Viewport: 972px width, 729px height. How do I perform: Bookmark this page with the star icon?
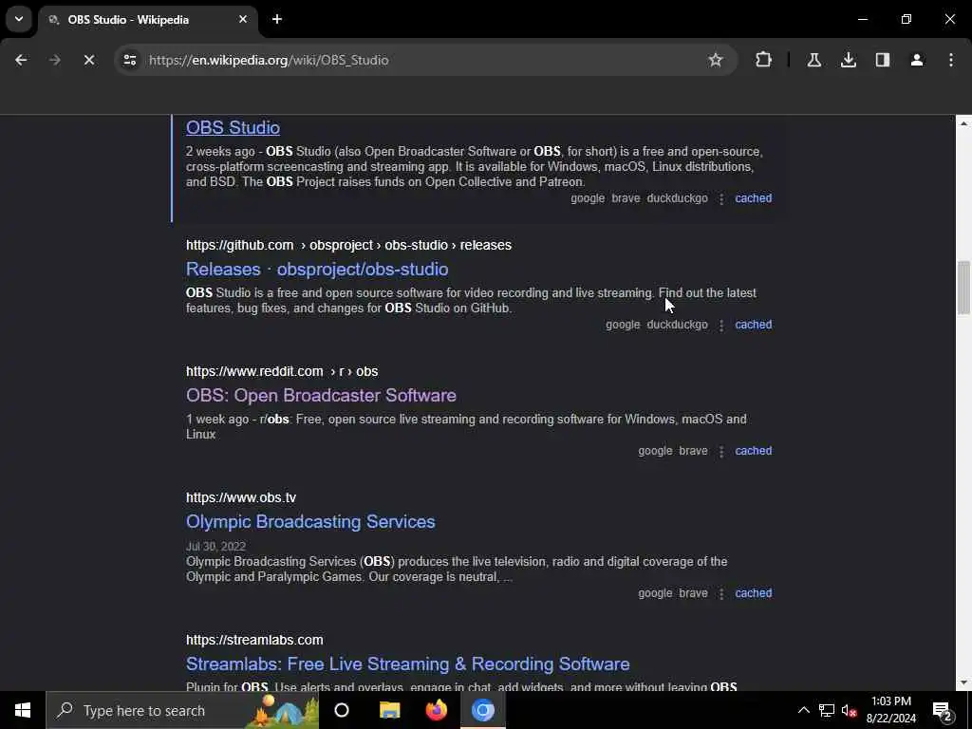(716, 60)
